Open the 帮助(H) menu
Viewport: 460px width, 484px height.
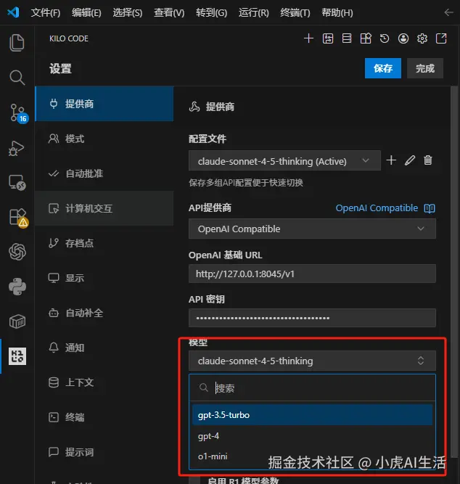click(337, 12)
